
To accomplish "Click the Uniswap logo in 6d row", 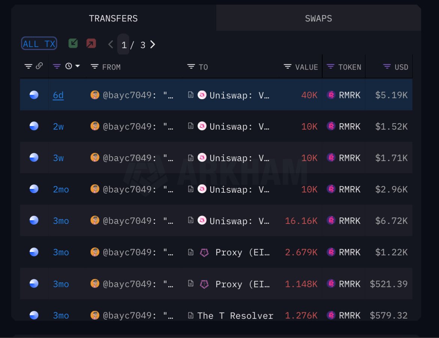I will (x=202, y=95).
